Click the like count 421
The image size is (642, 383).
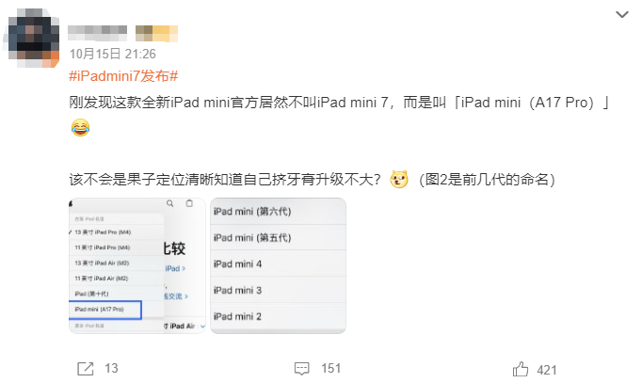click(547, 370)
